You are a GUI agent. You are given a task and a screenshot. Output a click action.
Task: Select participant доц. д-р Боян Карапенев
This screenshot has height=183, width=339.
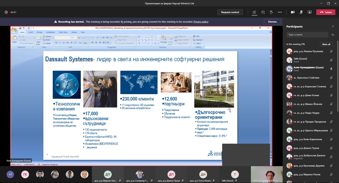(310, 139)
